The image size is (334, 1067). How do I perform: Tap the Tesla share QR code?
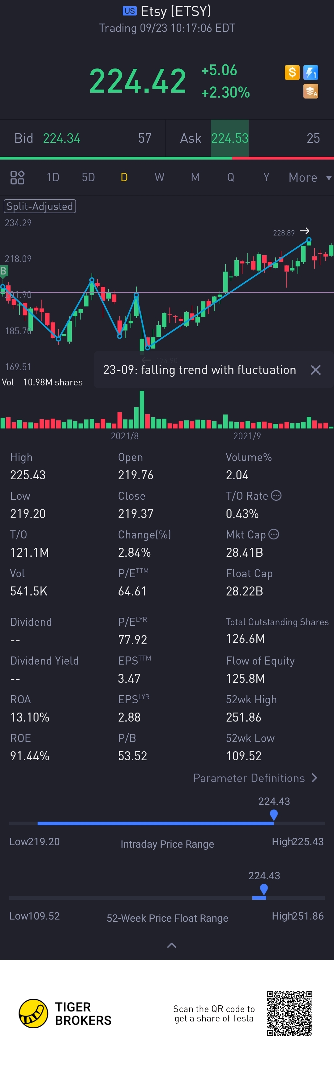click(289, 1013)
